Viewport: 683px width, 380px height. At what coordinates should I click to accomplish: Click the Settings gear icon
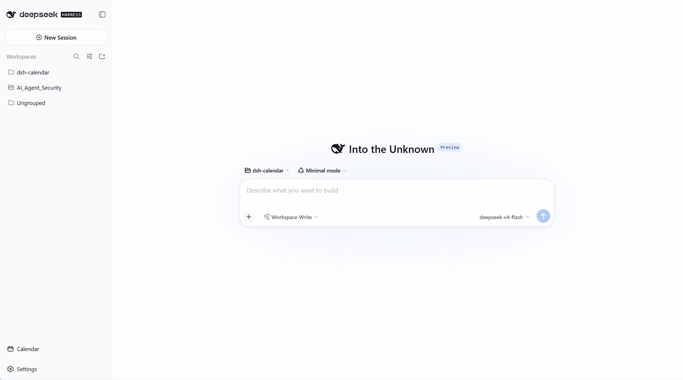pos(10,369)
